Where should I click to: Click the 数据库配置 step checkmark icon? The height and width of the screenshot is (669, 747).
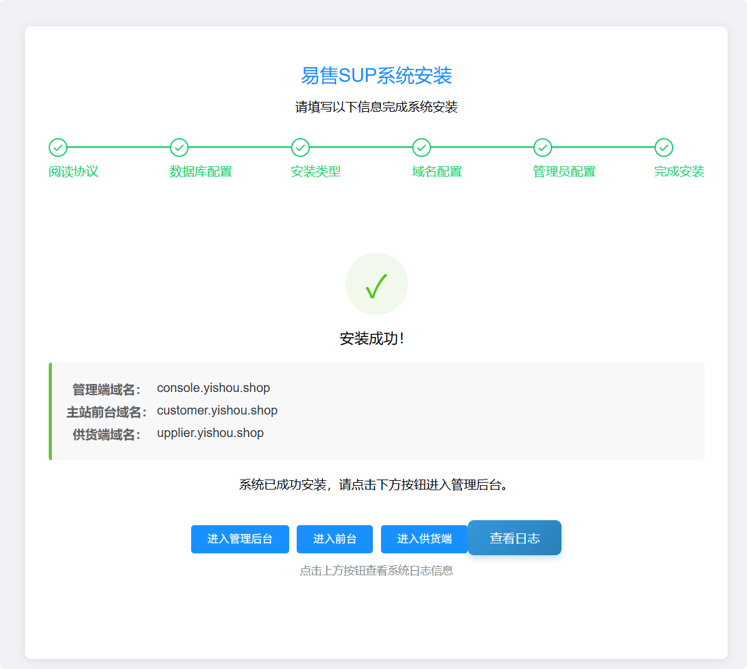pos(179,148)
